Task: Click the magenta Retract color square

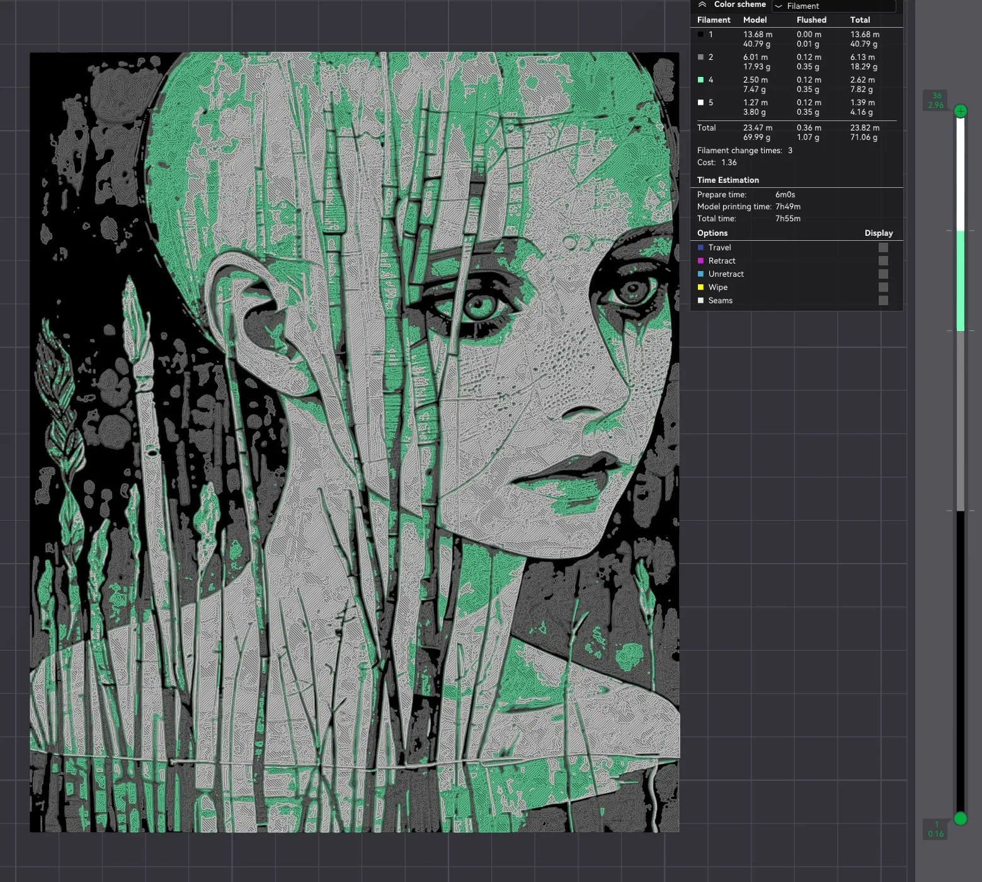Action: click(x=700, y=261)
